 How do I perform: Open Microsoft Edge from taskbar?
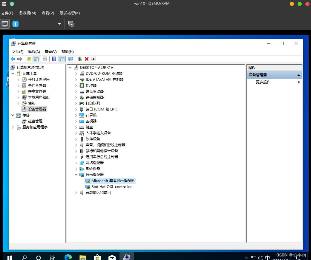click(68, 257)
